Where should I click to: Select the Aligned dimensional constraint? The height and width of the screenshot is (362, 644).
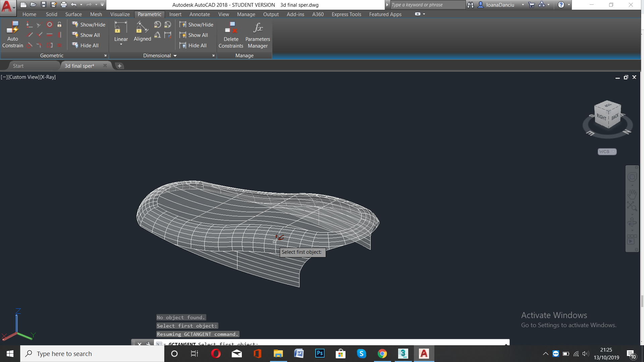[x=143, y=32]
